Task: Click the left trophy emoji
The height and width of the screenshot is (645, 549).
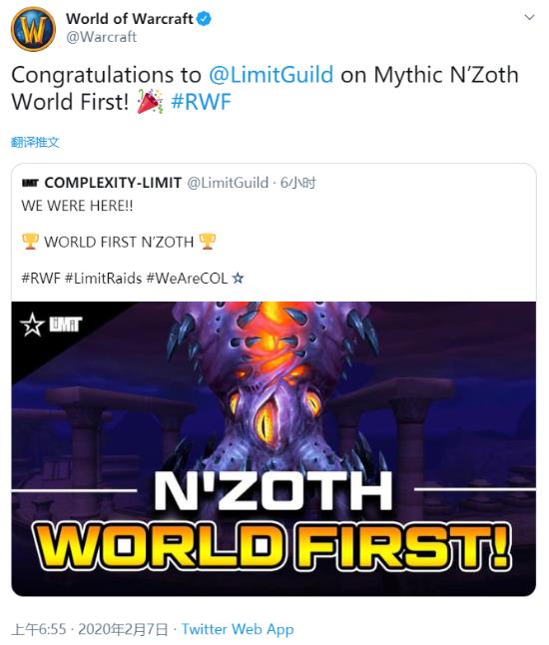Action: tap(30, 242)
